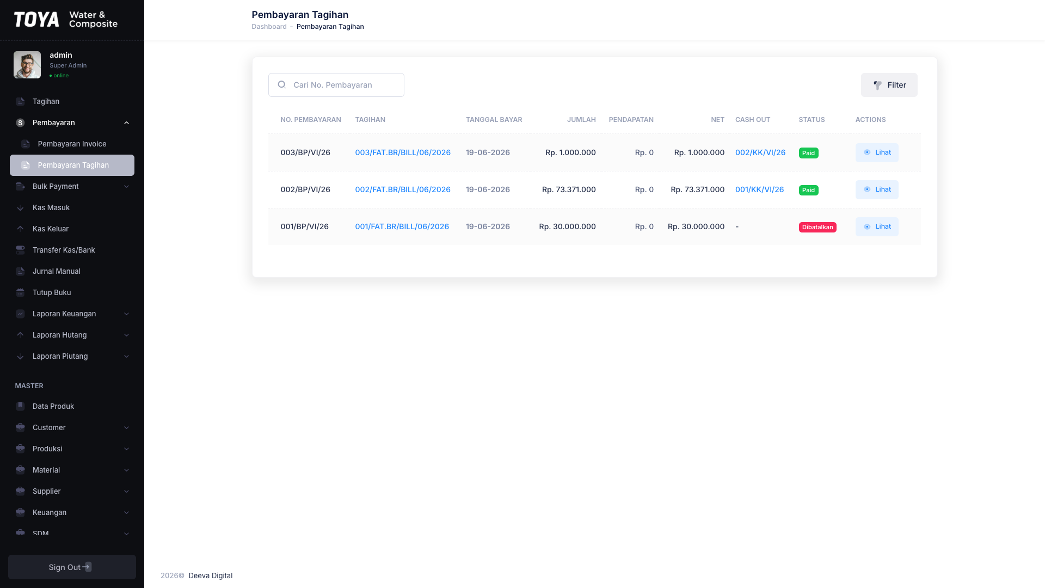Click the Dashboard breadcrumb link
The image size is (1045, 588).
(x=269, y=27)
